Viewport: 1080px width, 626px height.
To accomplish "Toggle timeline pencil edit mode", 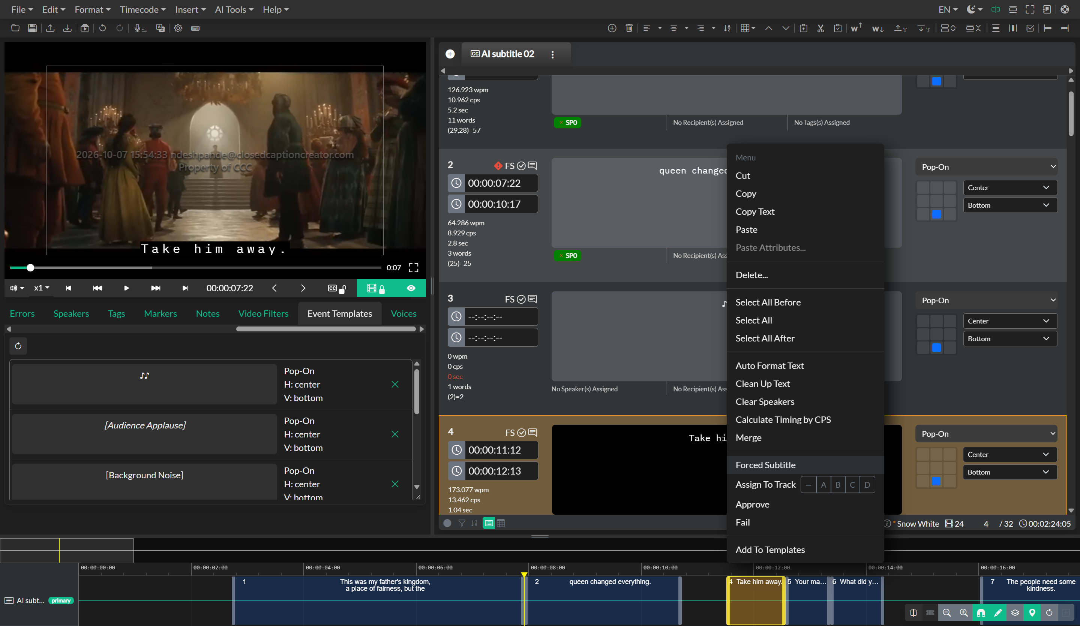I will (x=998, y=613).
